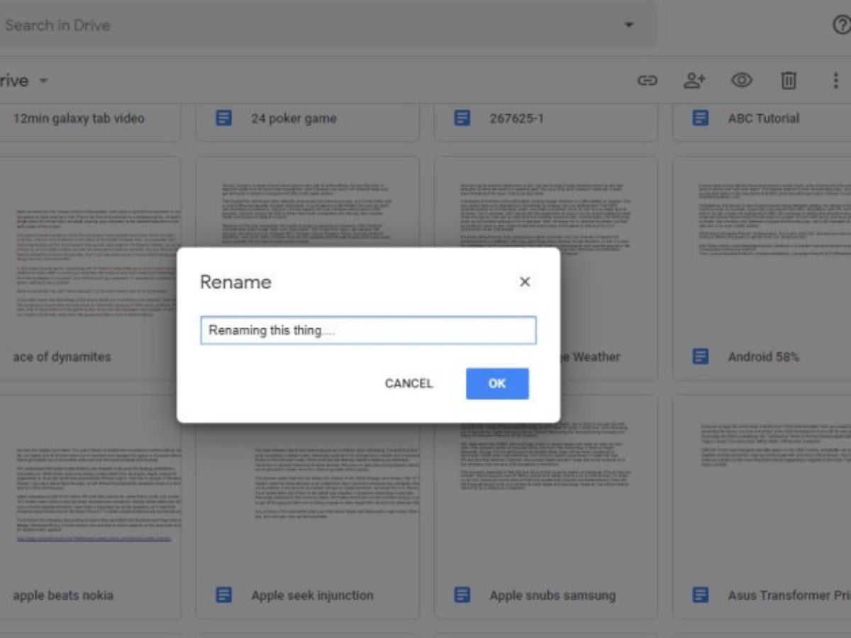Select the file name Apple seek injunction
851x638 pixels.
312,595
